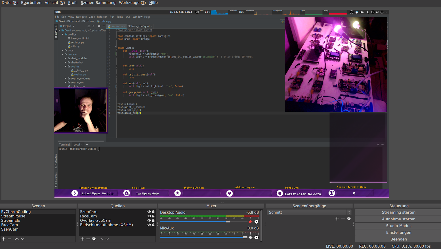
Task: Toggle visibility of FaceCam source
Action: (x=149, y=216)
